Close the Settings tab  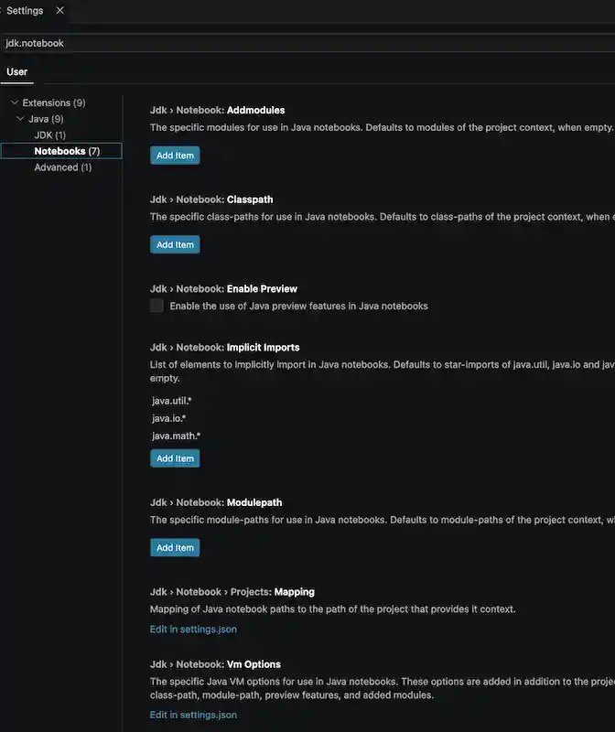coord(59,10)
